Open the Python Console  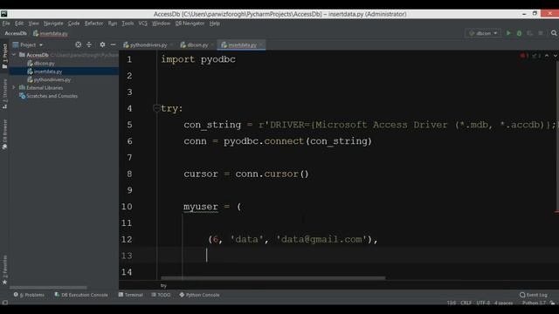(199, 295)
